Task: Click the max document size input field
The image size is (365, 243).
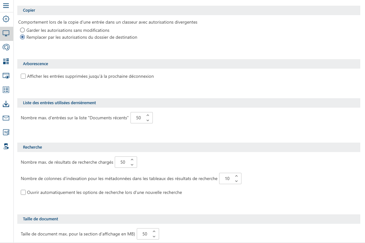Action: click(x=145, y=234)
